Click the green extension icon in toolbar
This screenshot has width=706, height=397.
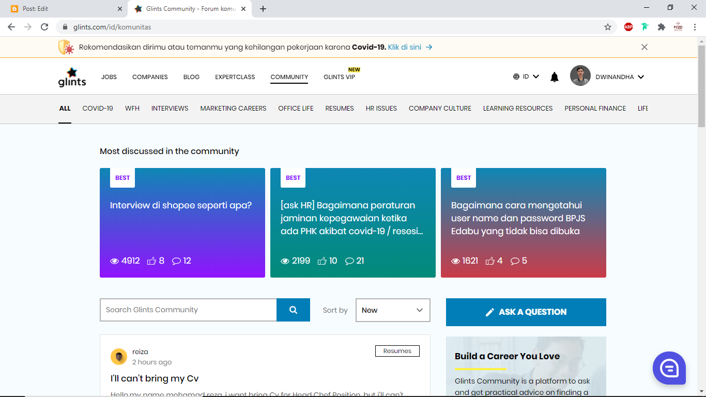pyautogui.click(x=645, y=27)
